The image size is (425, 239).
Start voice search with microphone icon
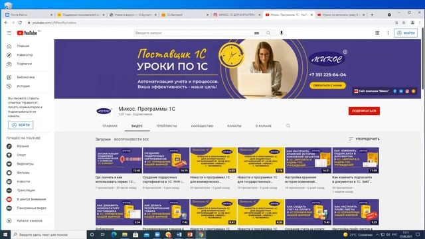pyautogui.click(x=282, y=33)
